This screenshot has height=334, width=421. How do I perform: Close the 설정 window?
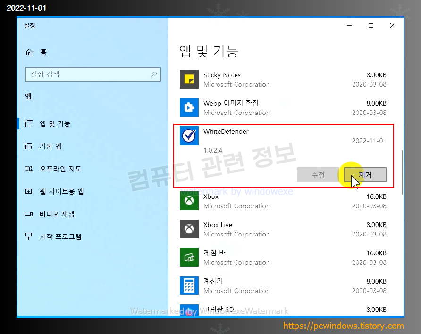pos(393,25)
